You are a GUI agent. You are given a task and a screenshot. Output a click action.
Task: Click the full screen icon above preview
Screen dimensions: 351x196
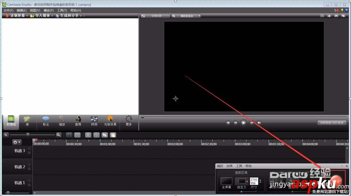point(336,16)
